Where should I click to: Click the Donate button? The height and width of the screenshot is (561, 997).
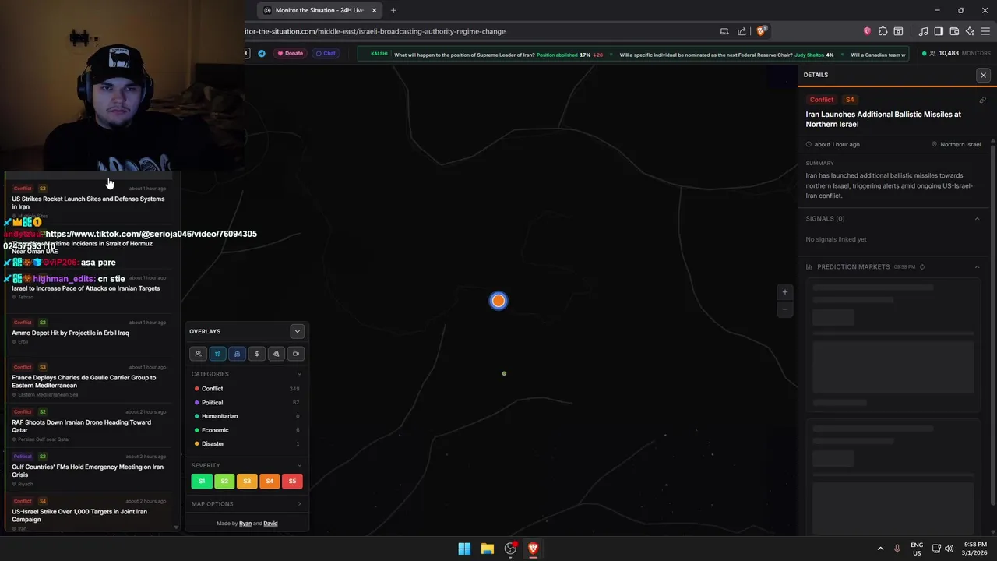(x=290, y=54)
